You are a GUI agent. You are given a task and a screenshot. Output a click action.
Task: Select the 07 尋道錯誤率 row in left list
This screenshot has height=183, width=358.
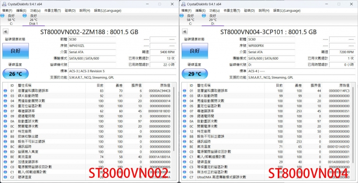(x=88, y=111)
